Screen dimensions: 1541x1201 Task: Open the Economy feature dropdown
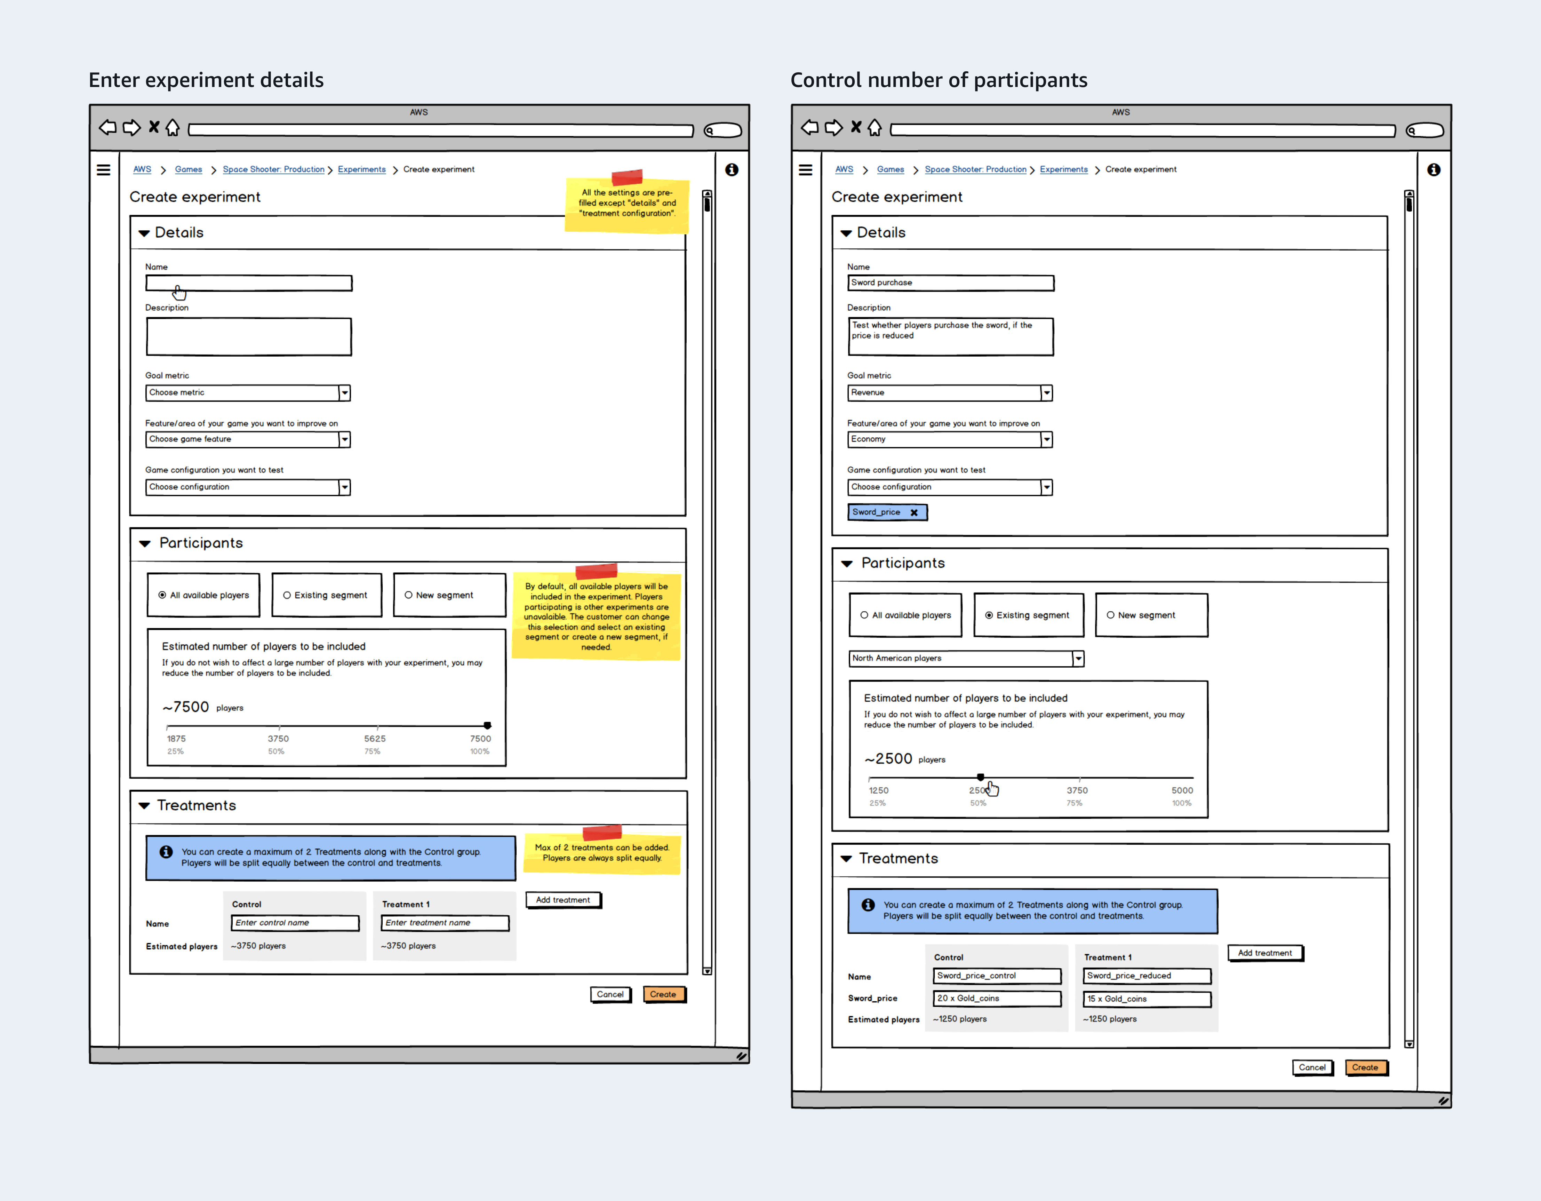pos(950,440)
